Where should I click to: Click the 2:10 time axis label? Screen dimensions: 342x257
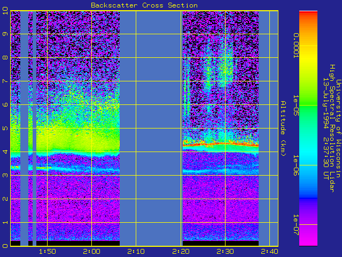(x=136, y=252)
